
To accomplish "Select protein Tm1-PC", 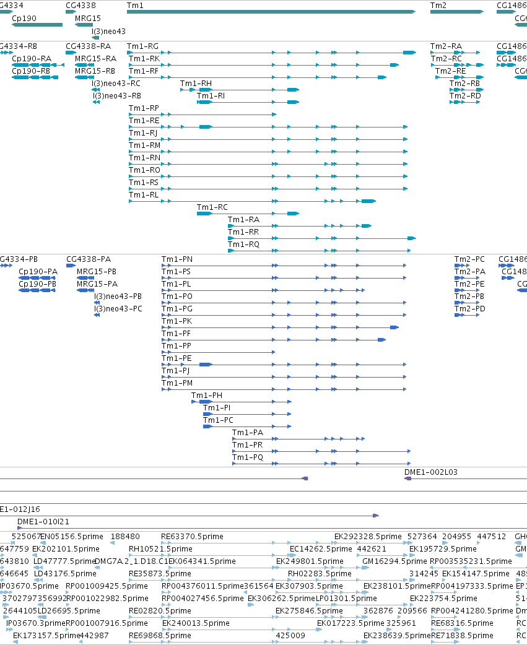I will click(247, 426).
